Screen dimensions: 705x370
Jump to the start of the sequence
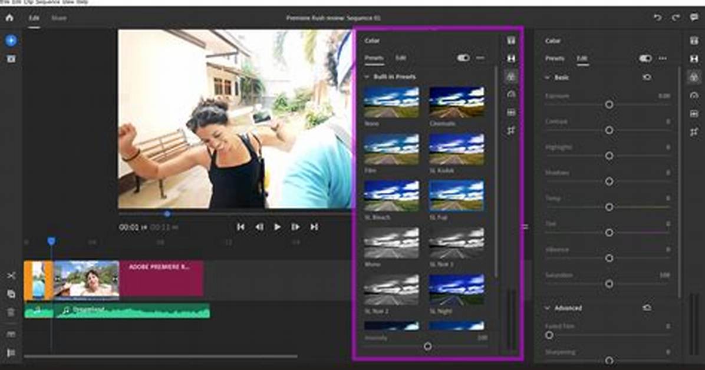241,227
